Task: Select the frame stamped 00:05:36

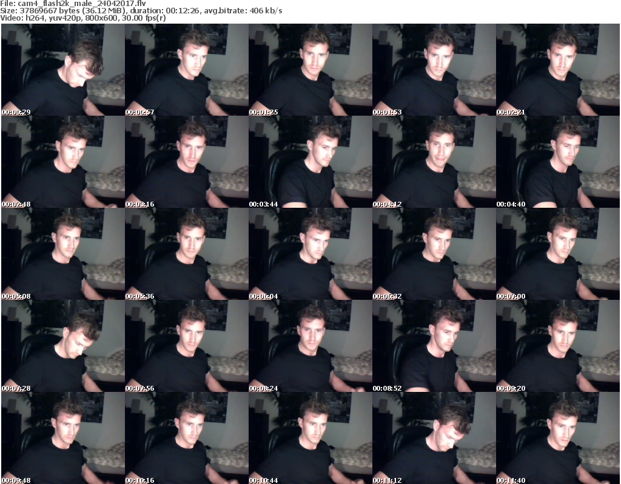Action: tap(187, 254)
